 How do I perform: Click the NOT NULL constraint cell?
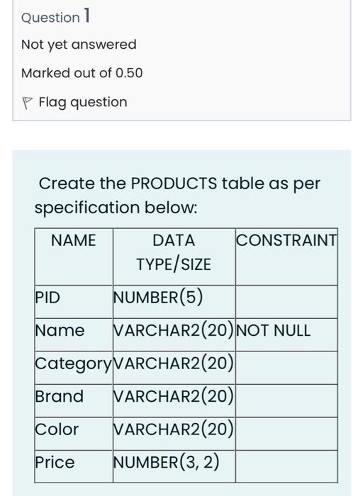(286, 334)
